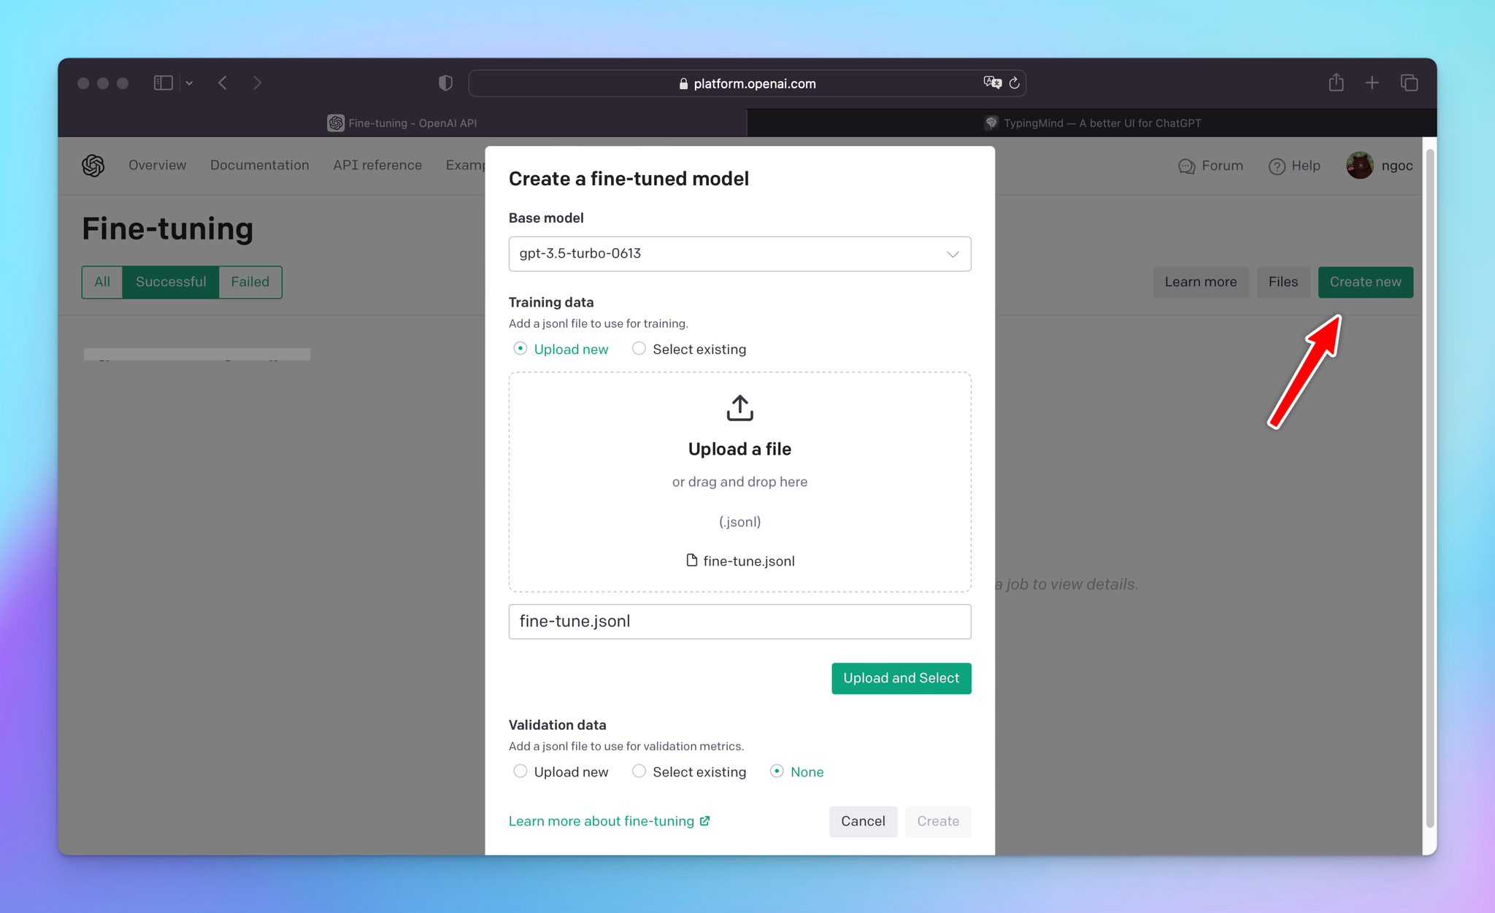Select existing file for training data
The width and height of the screenshot is (1495, 913).
tap(689, 349)
